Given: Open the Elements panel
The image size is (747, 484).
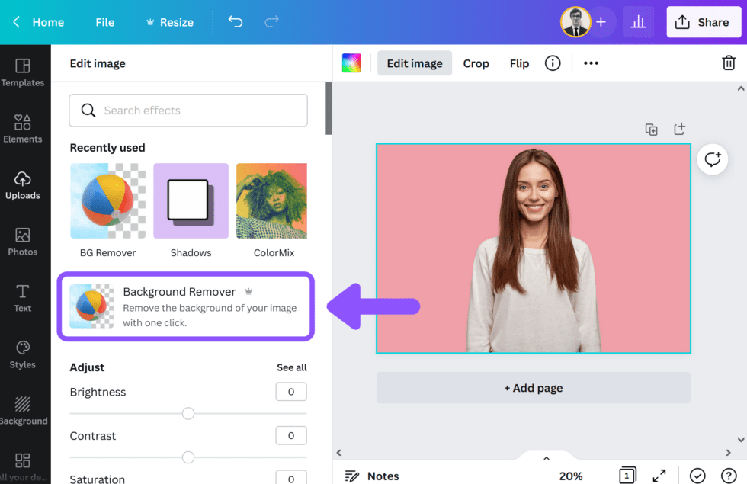Looking at the screenshot, I should click(24, 128).
